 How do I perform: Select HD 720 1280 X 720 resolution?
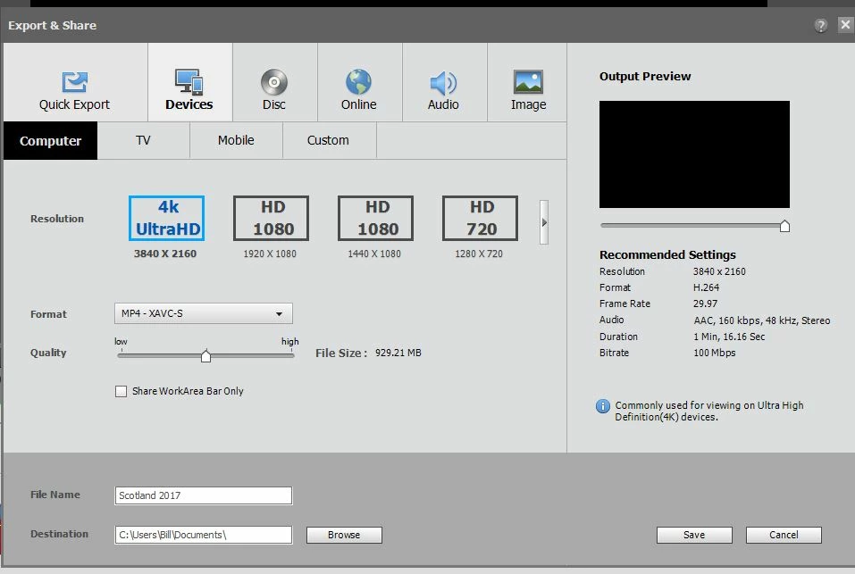(480, 219)
